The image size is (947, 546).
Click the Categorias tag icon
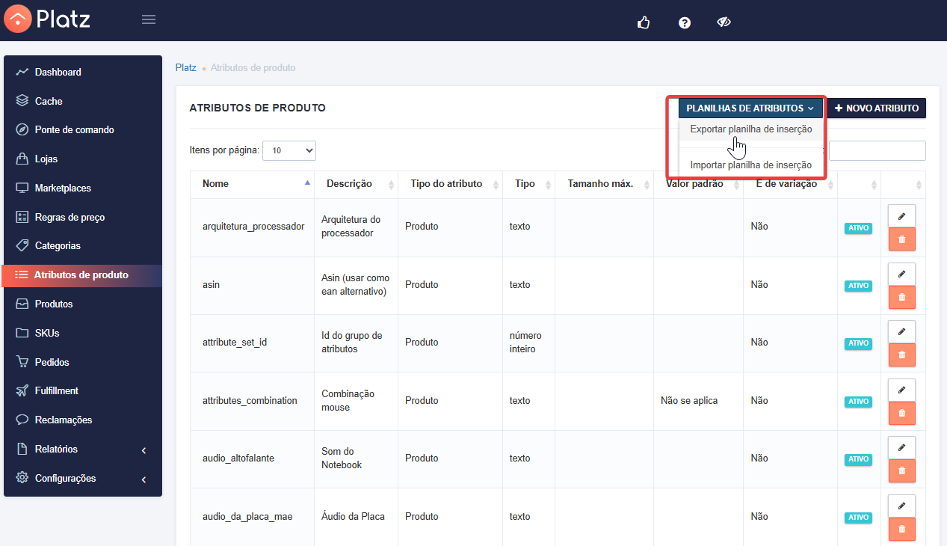pyautogui.click(x=22, y=245)
